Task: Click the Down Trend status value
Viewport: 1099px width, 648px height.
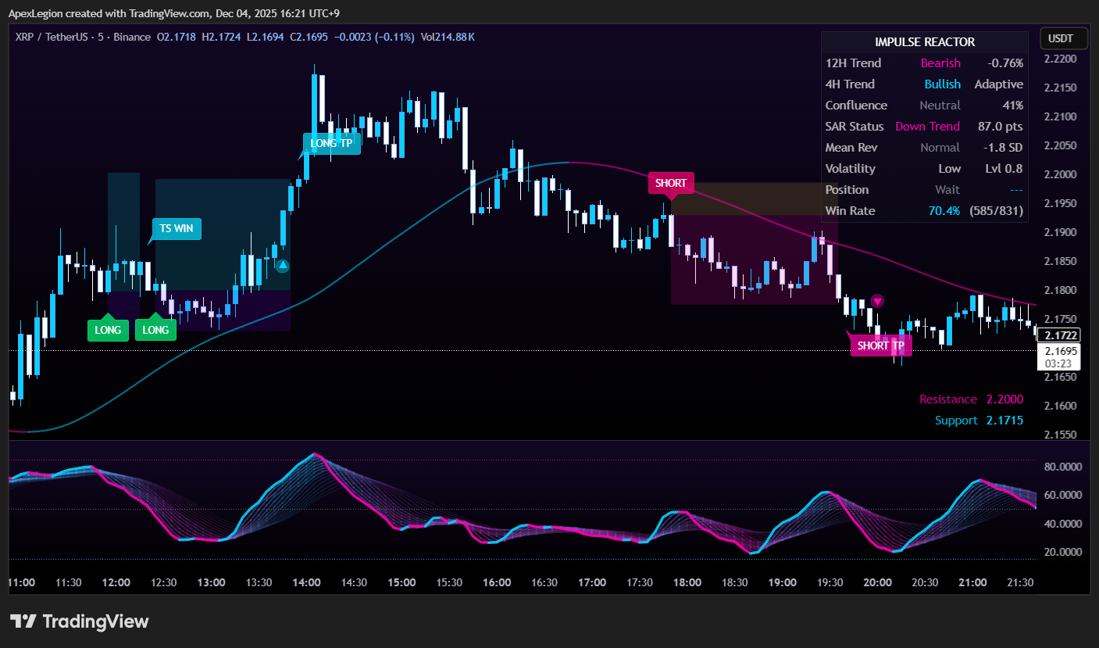Action: 927,127
